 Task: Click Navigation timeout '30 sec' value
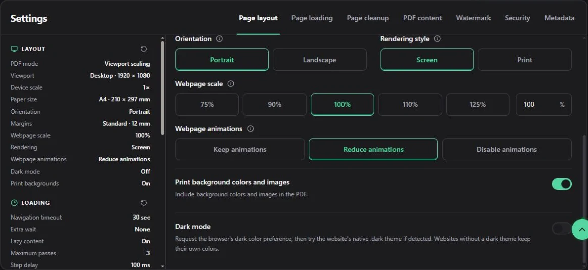pos(141,218)
